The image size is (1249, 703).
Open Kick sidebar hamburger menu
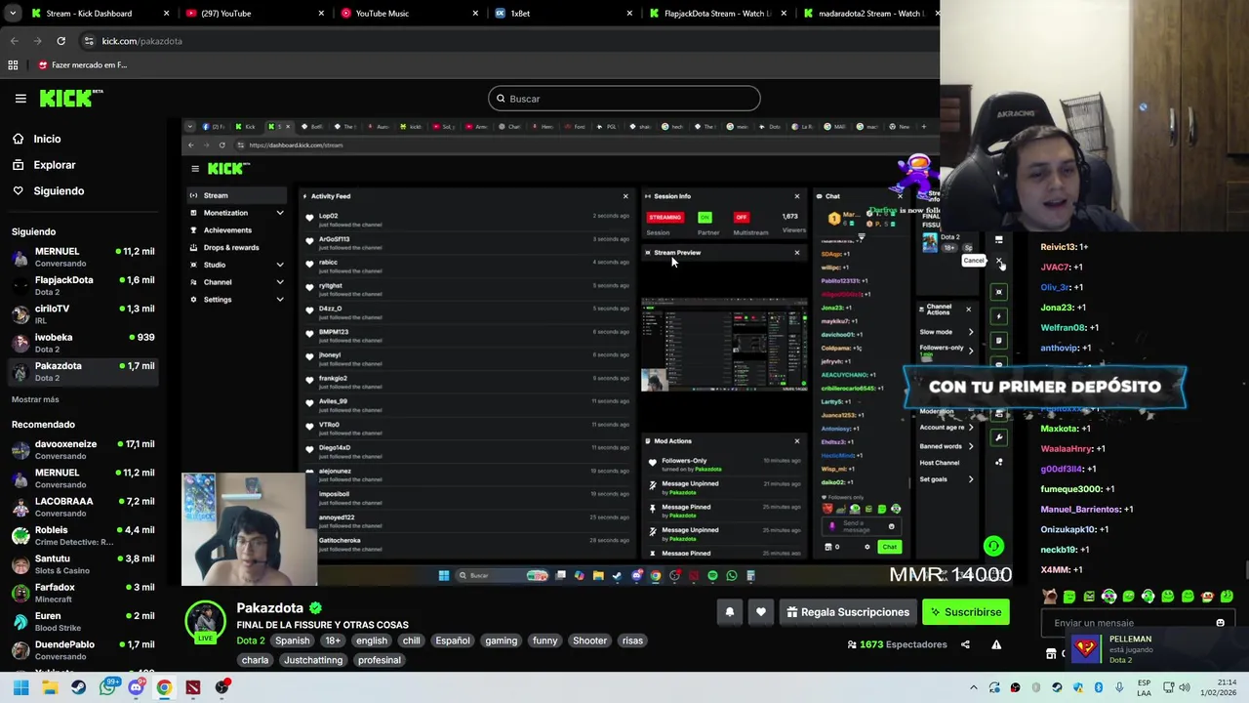pyautogui.click(x=20, y=99)
